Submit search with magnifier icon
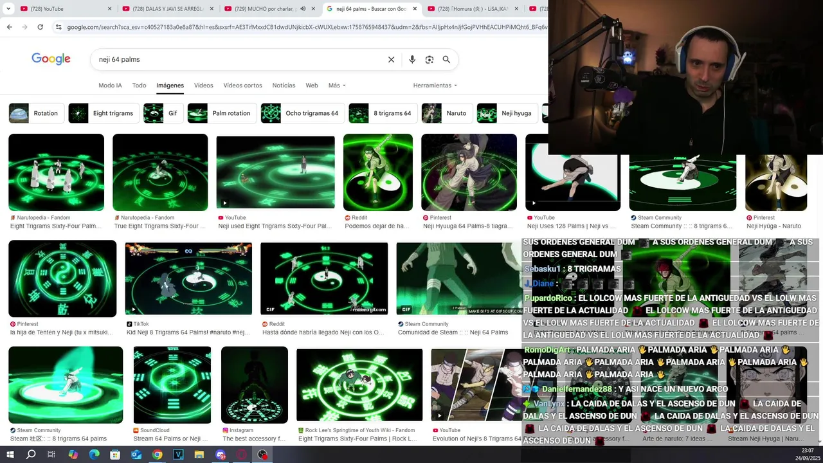The height and width of the screenshot is (463, 823). (x=446, y=59)
